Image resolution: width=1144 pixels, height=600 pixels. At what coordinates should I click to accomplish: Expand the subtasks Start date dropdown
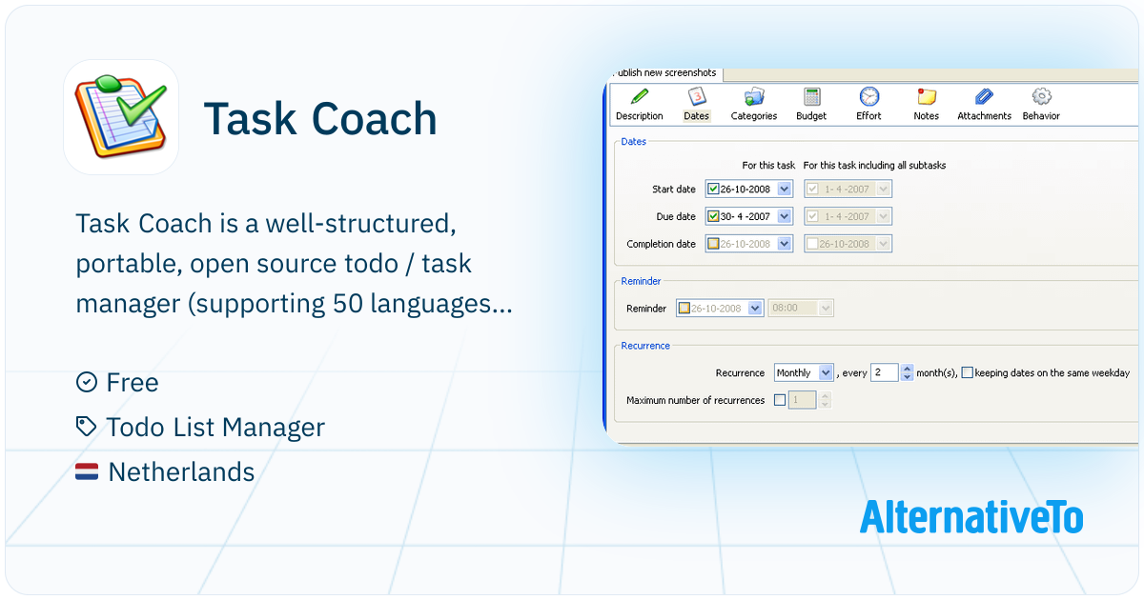tap(884, 189)
